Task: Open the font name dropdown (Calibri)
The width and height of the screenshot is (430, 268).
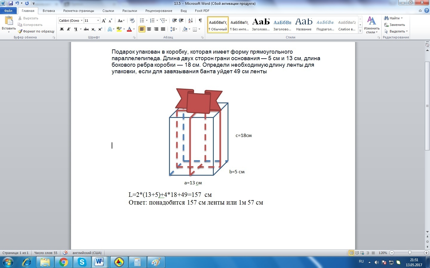Action: pos(82,21)
